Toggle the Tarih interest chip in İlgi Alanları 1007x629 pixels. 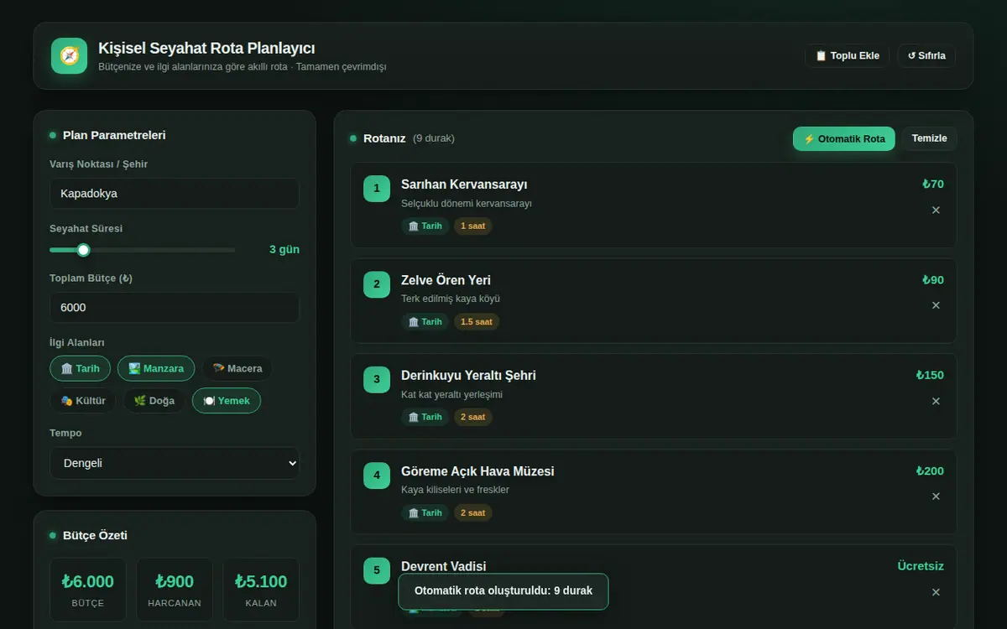[81, 368]
